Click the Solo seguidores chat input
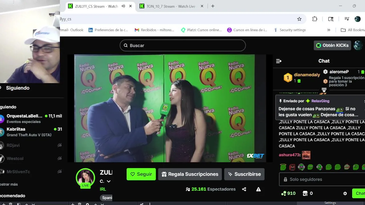 (322, 179)
